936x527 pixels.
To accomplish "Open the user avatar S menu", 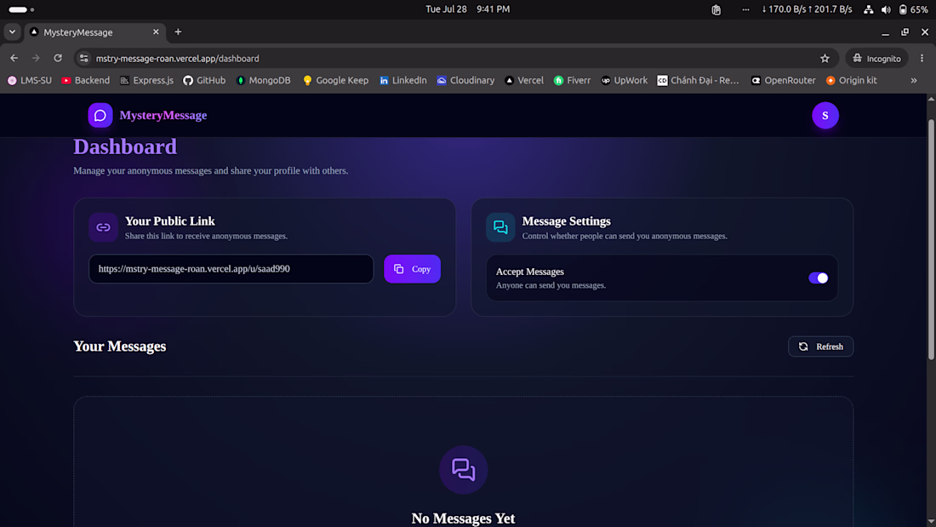I will point(825,115).
